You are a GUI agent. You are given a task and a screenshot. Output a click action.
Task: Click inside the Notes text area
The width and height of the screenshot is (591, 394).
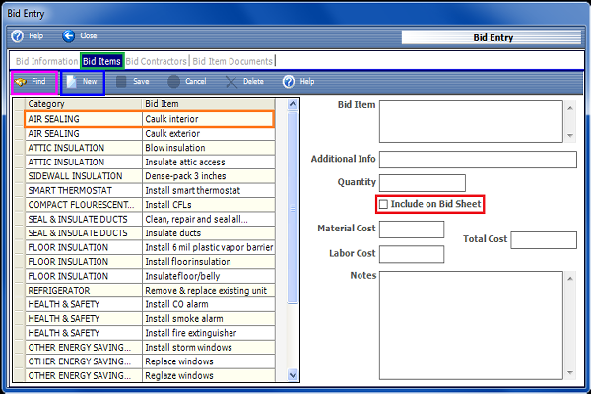pyautogui.click(x=471, y=325)
